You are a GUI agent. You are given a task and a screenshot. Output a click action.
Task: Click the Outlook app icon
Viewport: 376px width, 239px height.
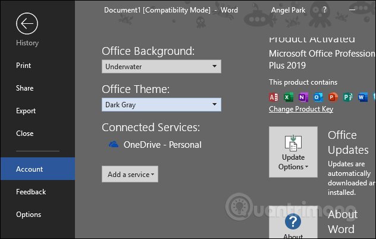tap(318, 97)
